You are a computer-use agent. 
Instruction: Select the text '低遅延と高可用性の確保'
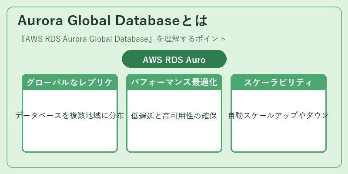click(174, 116)
